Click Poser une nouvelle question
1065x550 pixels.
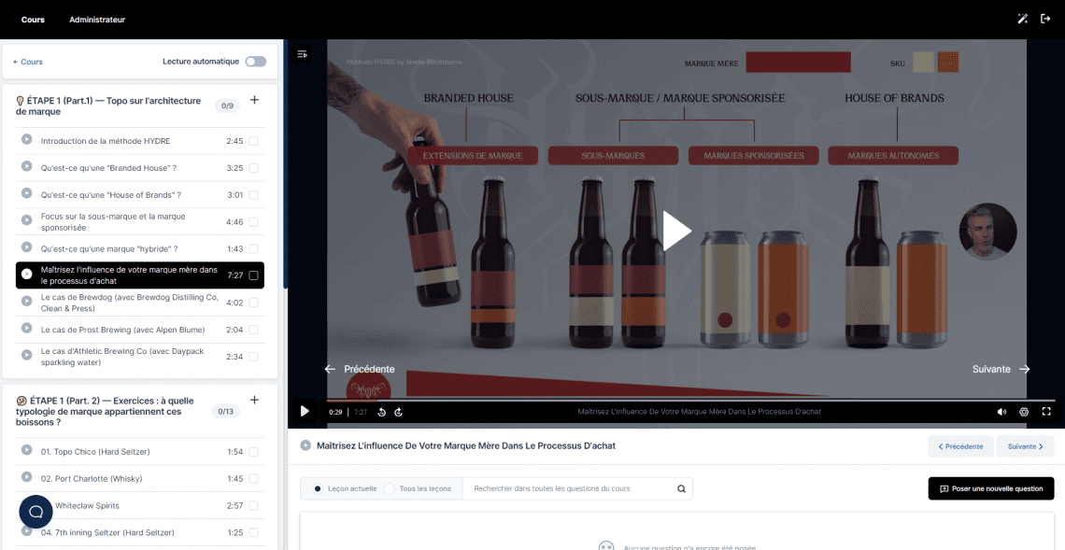tap(991, 488)
